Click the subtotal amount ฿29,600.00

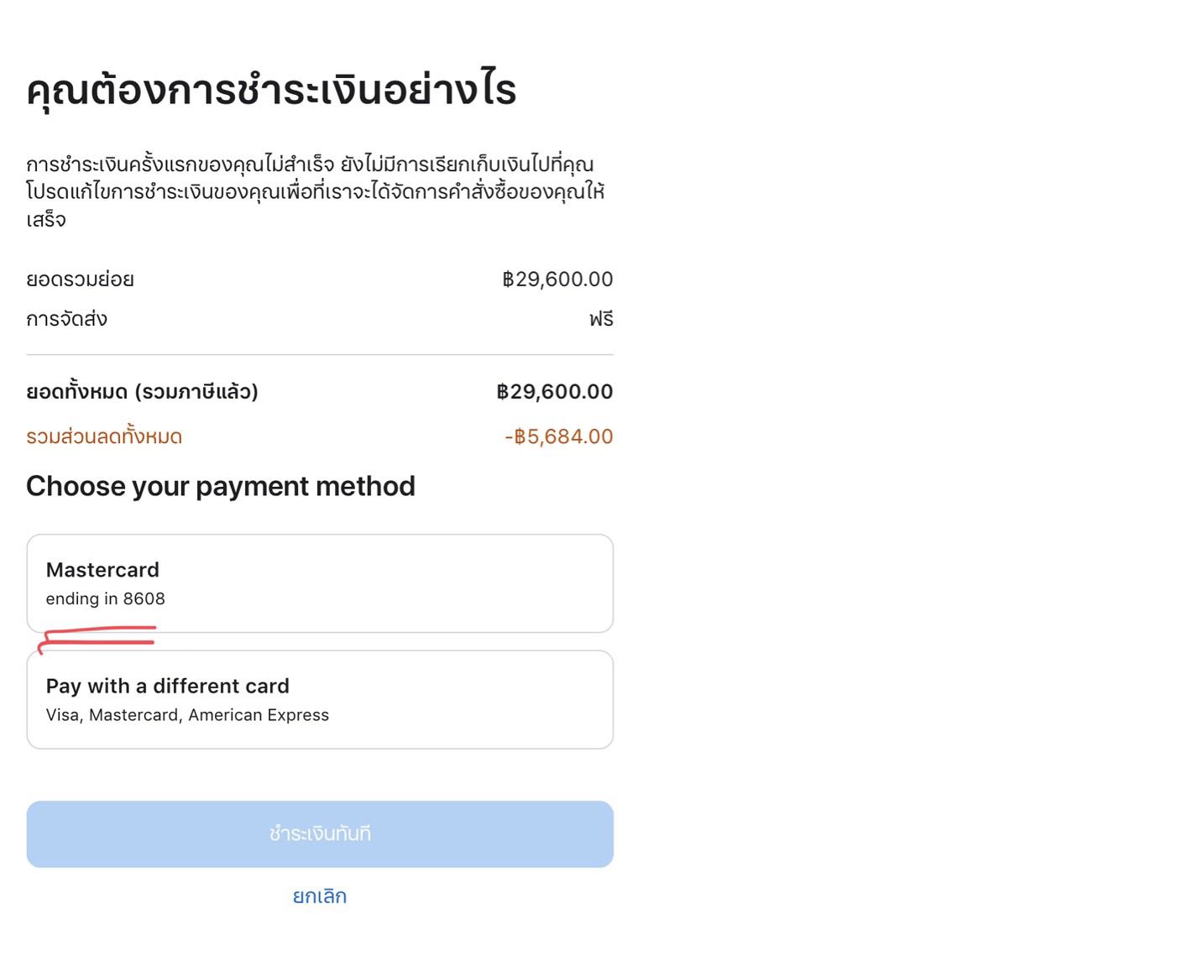[557, 279]
